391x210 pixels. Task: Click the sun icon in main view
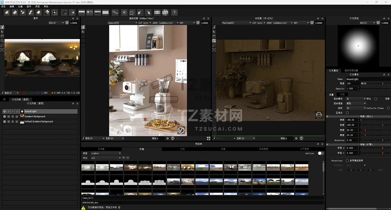pos(319,115)
